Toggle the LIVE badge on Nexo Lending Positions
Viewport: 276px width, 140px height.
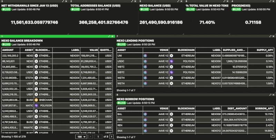pos(121,44)
